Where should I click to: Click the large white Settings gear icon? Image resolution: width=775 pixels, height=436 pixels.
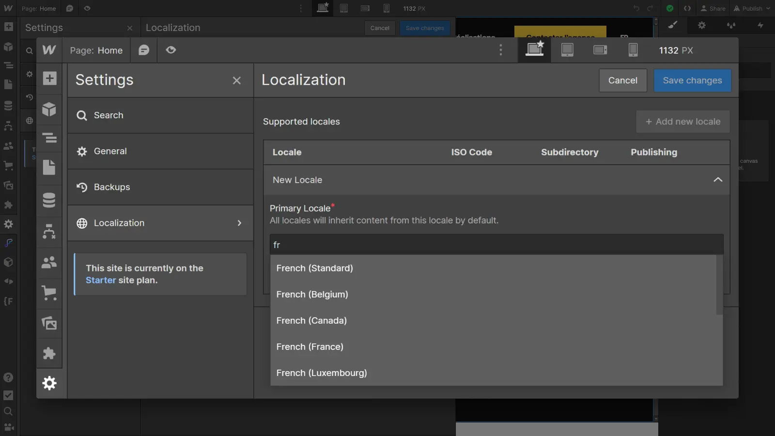(49, 383)
